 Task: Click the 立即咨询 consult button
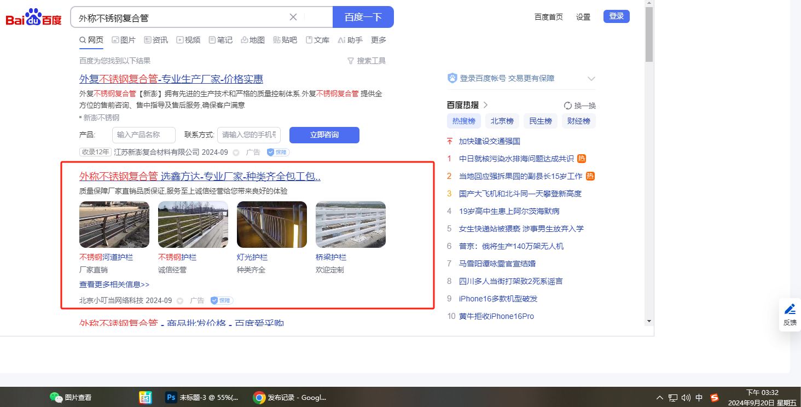coord(324,135)
